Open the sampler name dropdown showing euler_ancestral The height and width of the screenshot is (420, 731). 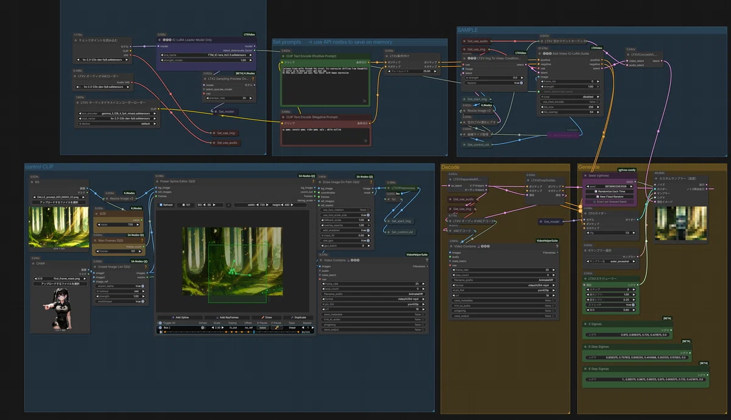612,262
